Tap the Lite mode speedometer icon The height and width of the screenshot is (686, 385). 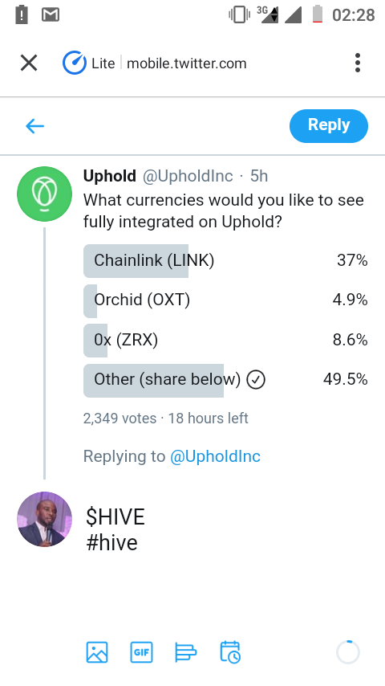click(x=75, y=63)
